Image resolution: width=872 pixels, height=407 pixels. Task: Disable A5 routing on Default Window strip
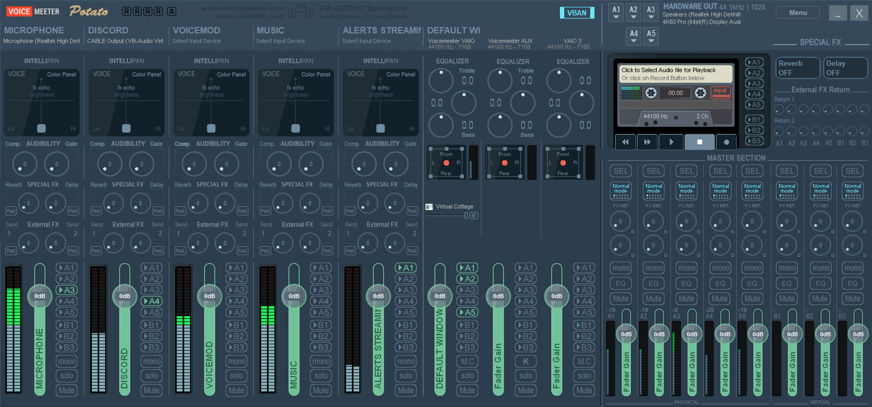[467, 312]
